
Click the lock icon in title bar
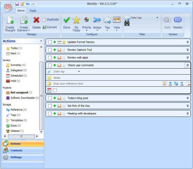[x=22, y=4]
